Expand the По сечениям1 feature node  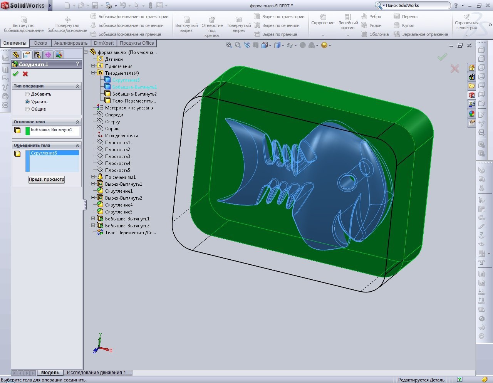click(x=93, y=177)
